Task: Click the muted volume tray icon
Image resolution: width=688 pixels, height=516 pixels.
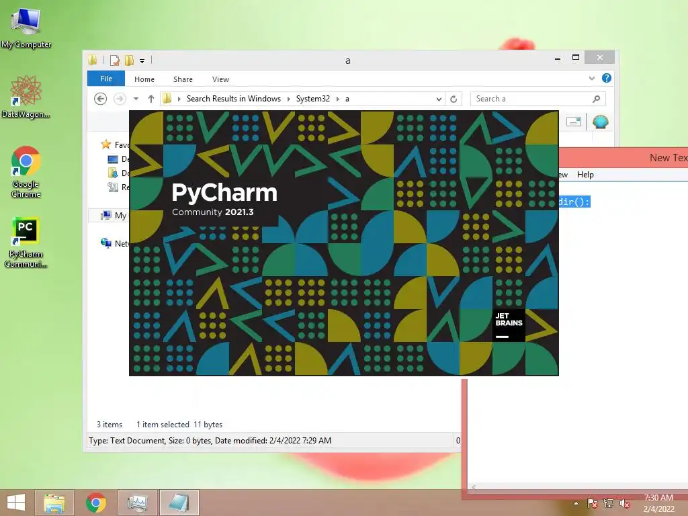Action: pyautogui.click(x=624, y=503)
